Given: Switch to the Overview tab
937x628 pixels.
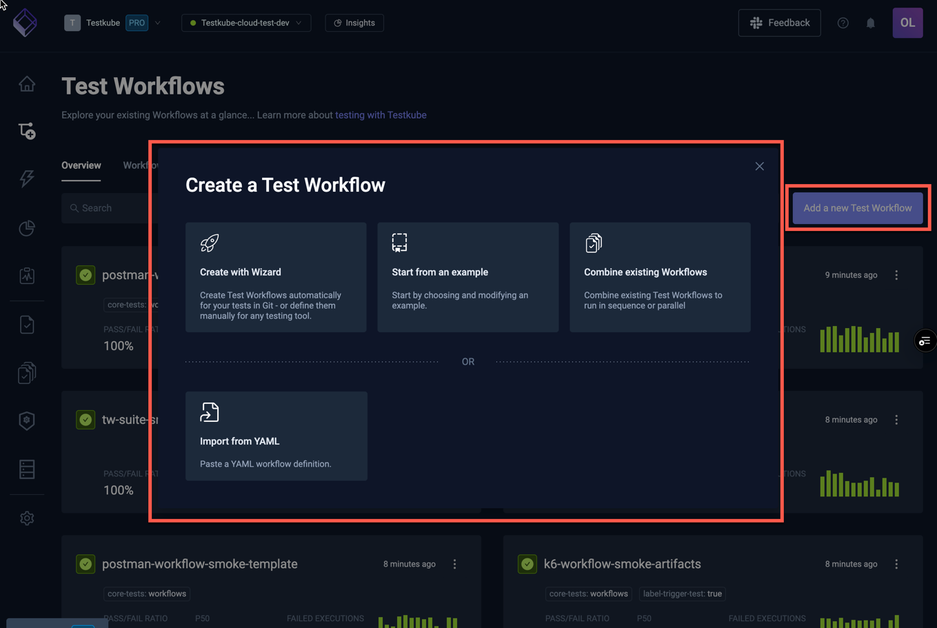Looking at the screenshot, I should [x=81, y=165].
